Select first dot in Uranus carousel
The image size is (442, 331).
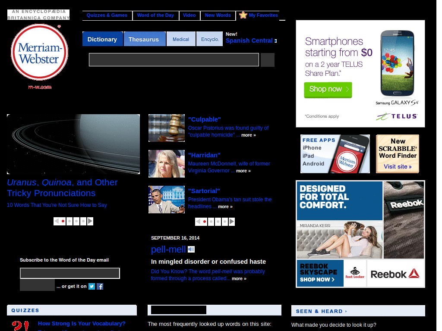[63, 221]
